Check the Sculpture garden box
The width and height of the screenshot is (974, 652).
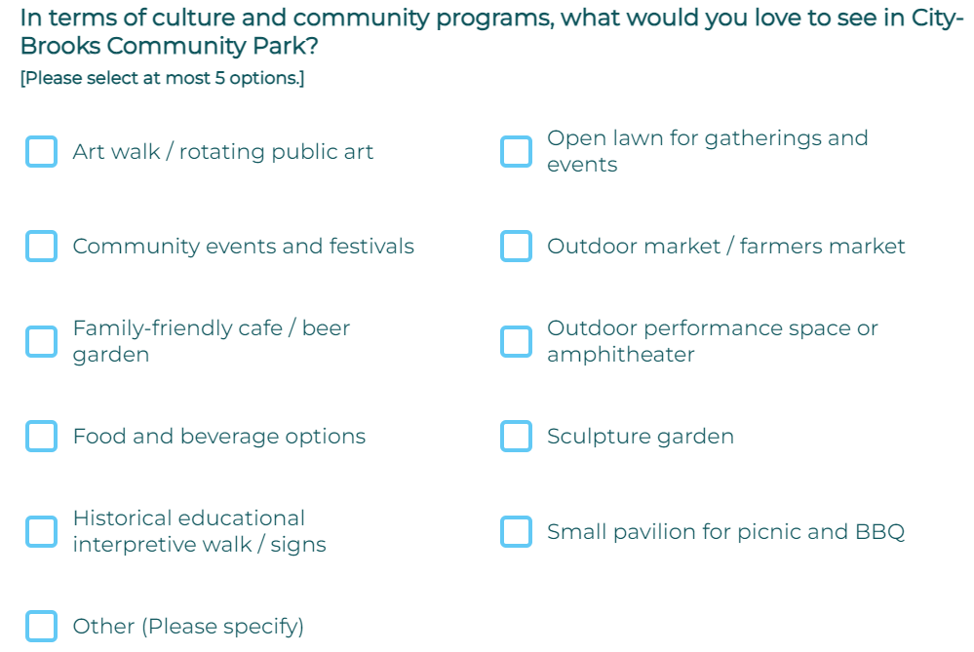coord(516,437)
